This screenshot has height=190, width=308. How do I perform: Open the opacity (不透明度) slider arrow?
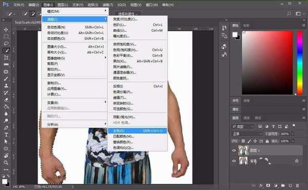tap(293, 134)
